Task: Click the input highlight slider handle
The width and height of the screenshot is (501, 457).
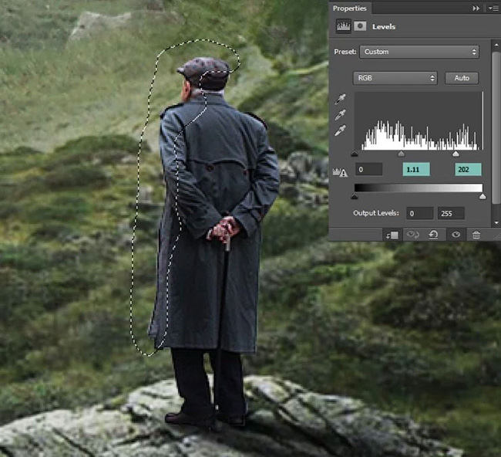Action: click(x=456, y=154)
